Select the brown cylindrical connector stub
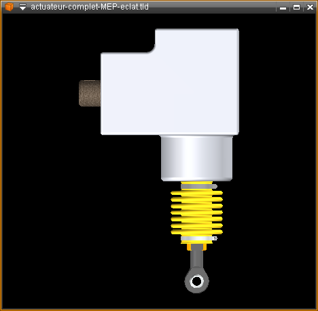Viewport: 318px width, 311px height. (90, 93)
